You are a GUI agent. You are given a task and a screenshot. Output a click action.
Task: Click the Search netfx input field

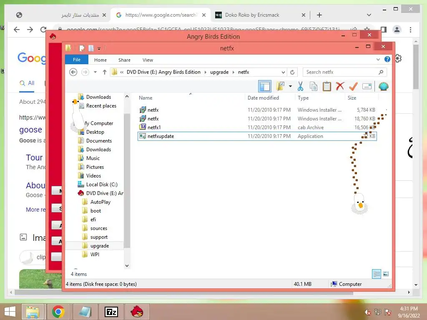click(344, 72)
